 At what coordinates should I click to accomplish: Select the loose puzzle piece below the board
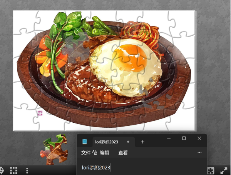[x=55, y=149]
